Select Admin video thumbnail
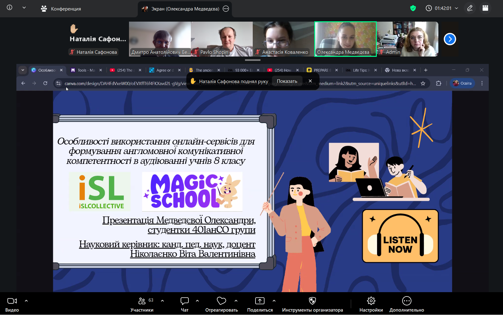Screen dimensions: 503x315 pyautogui.click(x=407, y=39)
